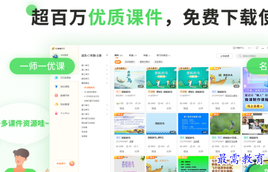Open the watercolor boat 搭船的鸟 thumbnail
This screenshot has height=172, width=268.
coord(129,78)
